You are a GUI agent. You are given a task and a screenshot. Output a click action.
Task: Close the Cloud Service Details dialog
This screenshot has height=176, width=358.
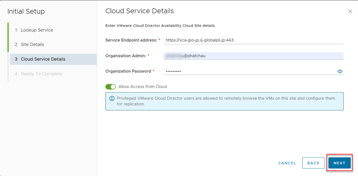350,12
